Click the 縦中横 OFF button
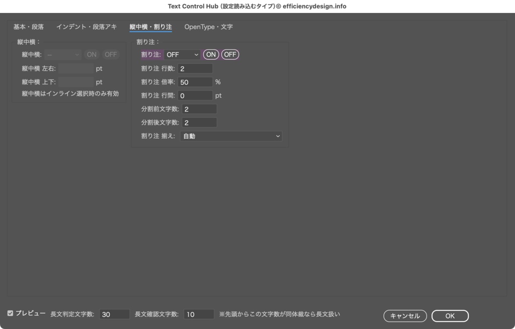515x329 pixels. click(x=111, y=54)
